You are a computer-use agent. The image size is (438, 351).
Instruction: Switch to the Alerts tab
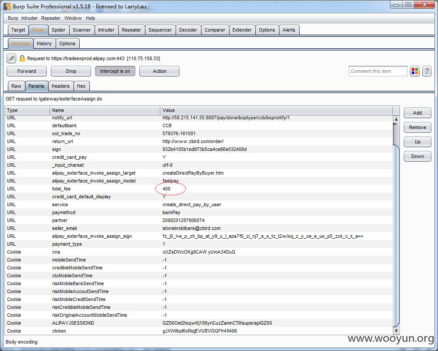pyautogui.click(x=289, y=30)
